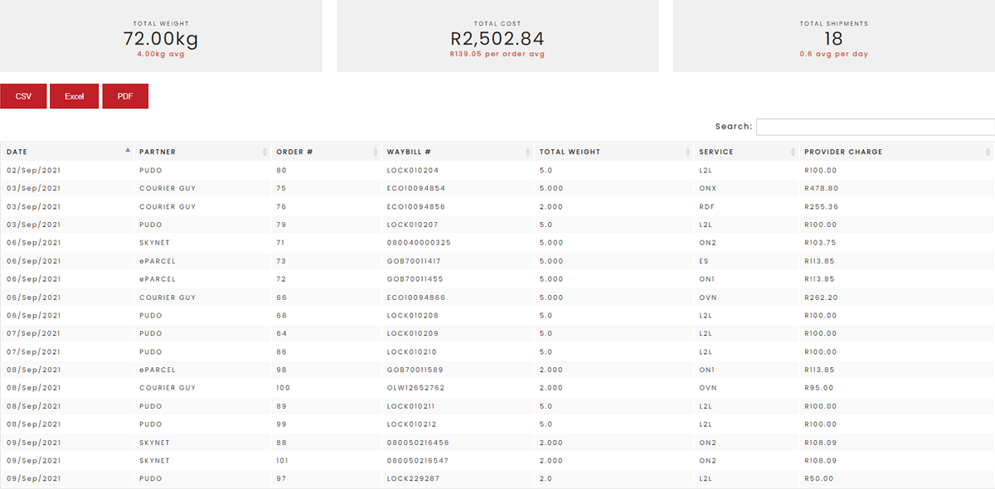
Task: Click the ES service cell
Action: 703,261
